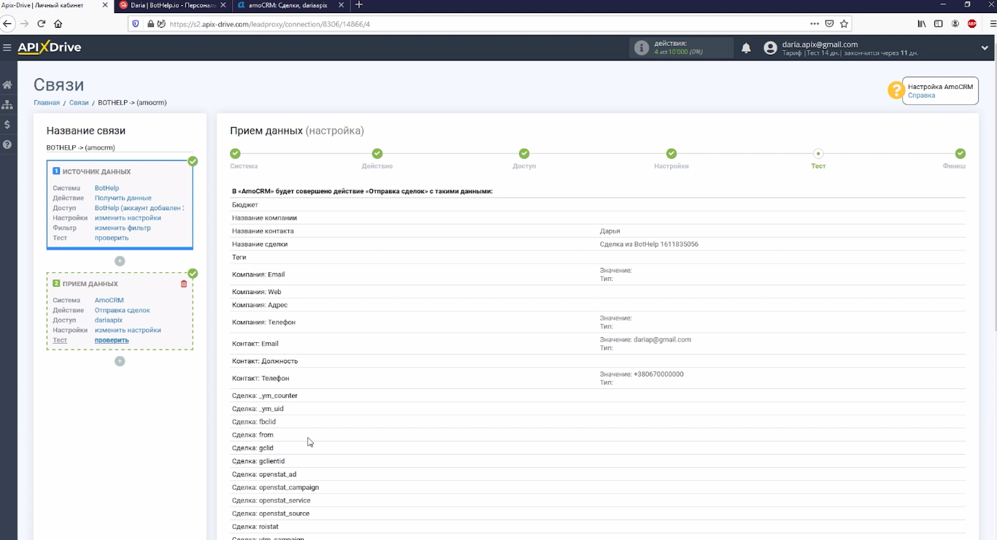Go to the Финиш wizard step
This screenshot has height=540, width=997.
click(x=961, y=154)
